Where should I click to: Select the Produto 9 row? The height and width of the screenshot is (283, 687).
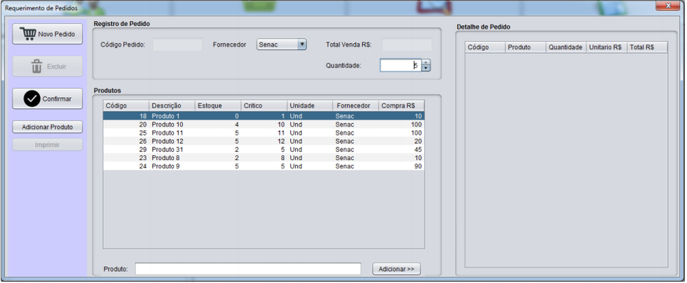(264, 166)
